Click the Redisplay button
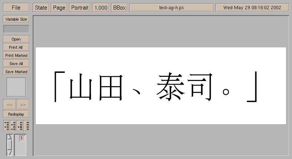The width and height of the screenshot is (292, 159). pyautogui.click(x=16, y=114)
